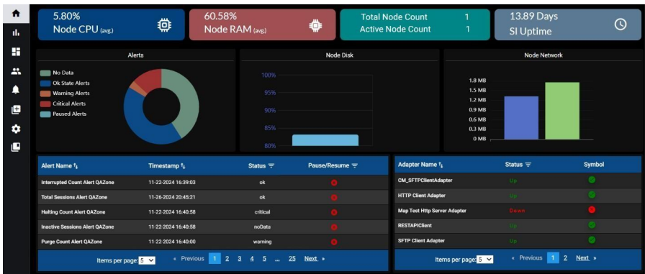Screen dimensions: 645x274
Task: Toggle pause for Halting Count Alert QAZone
Action: pos(333,212)
